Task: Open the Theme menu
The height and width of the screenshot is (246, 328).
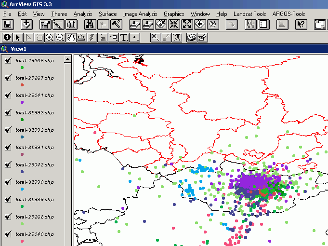Action: click(59, 14)
